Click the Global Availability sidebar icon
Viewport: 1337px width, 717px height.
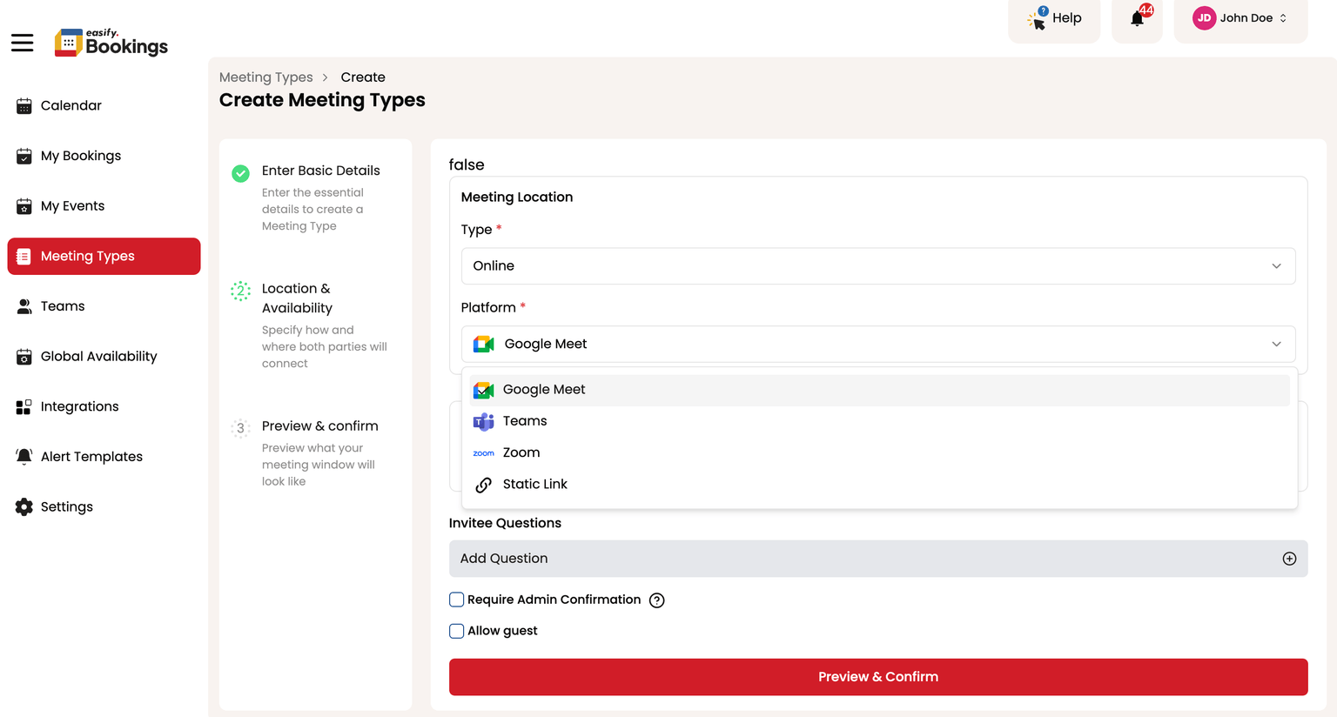[24, 357]
